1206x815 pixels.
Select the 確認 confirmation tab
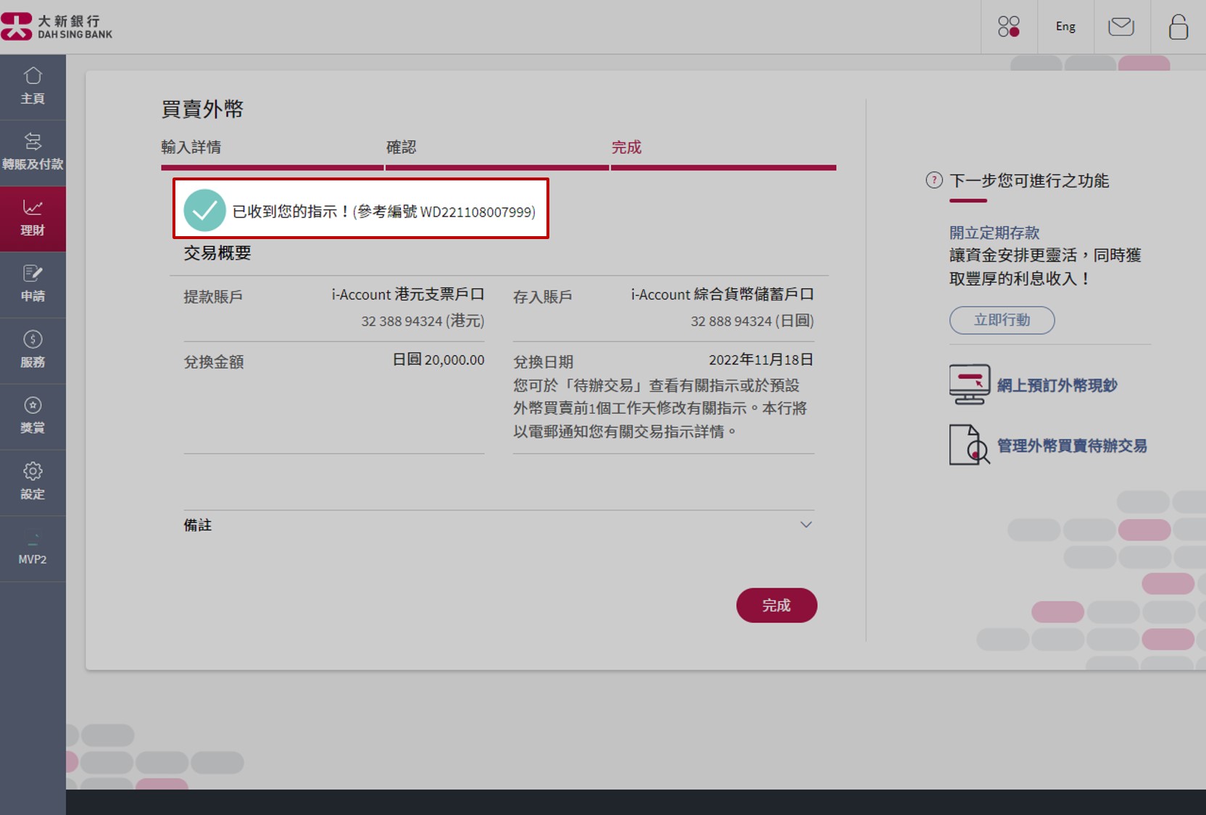pyautogui.click(x=402, y=147)
